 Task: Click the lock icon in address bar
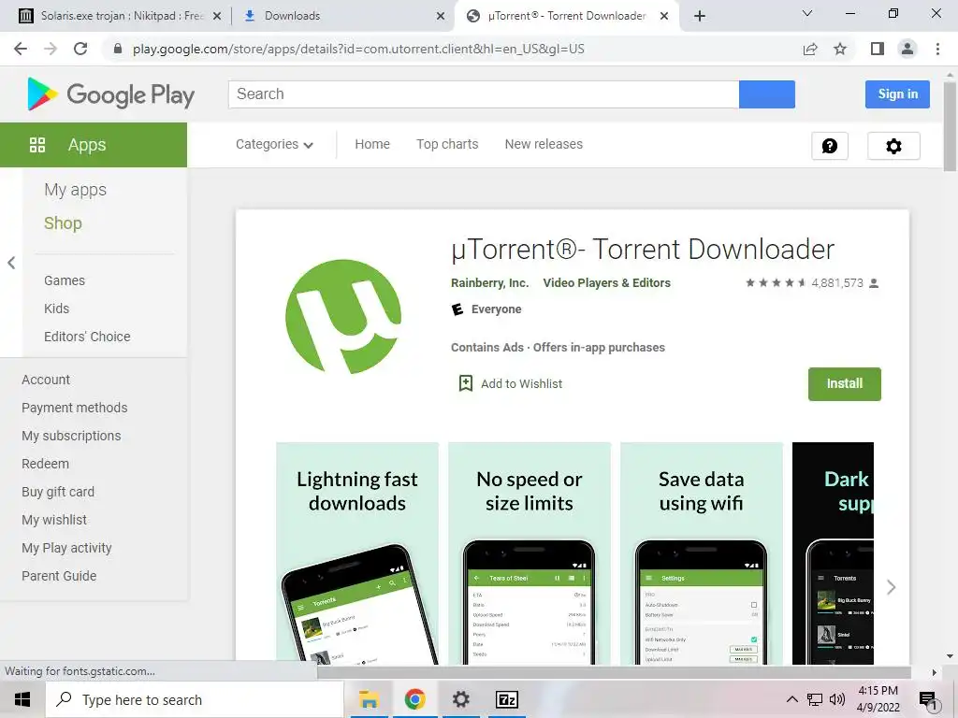[x=118, y=49]
